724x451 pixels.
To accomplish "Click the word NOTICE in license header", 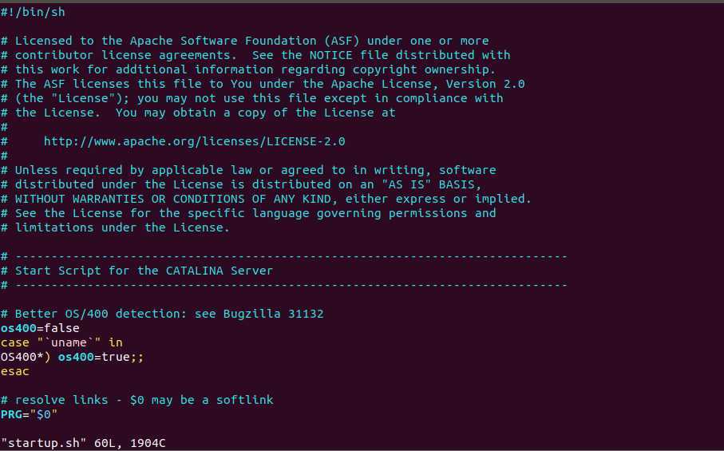I will (330, 55).
